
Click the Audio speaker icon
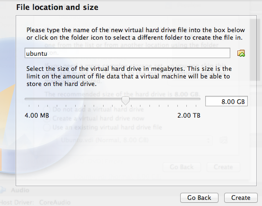coord(3,190)
